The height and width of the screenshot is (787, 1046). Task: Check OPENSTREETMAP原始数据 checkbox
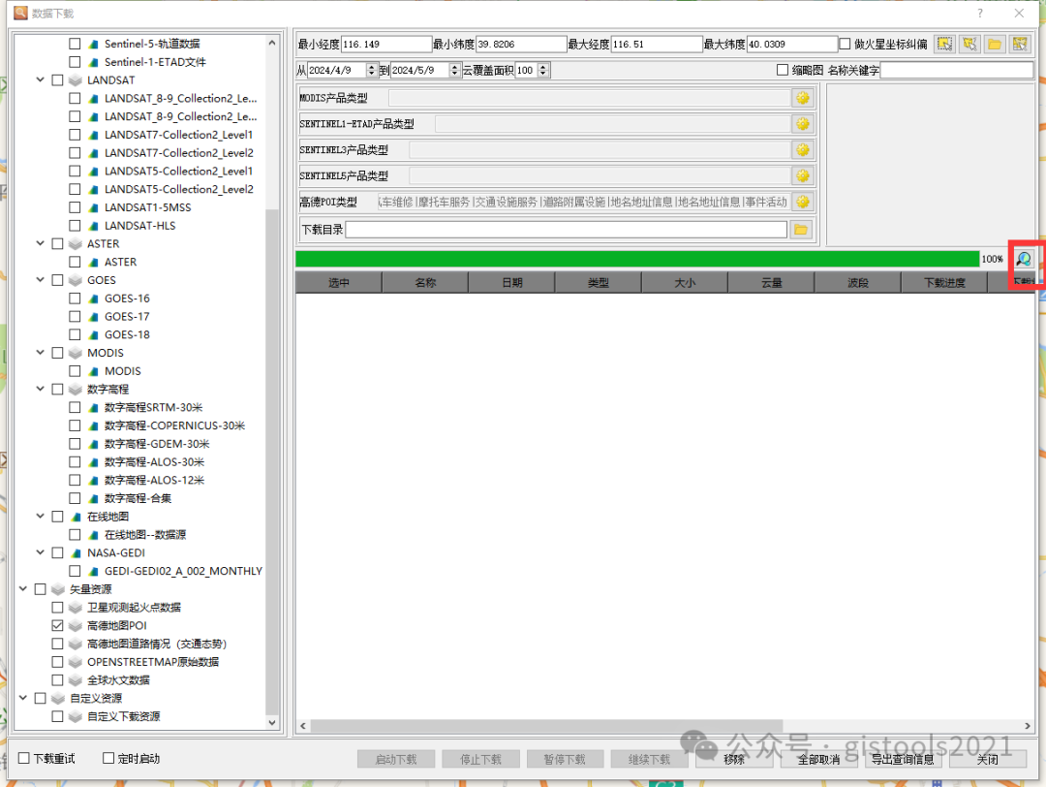tap(57, 662)
